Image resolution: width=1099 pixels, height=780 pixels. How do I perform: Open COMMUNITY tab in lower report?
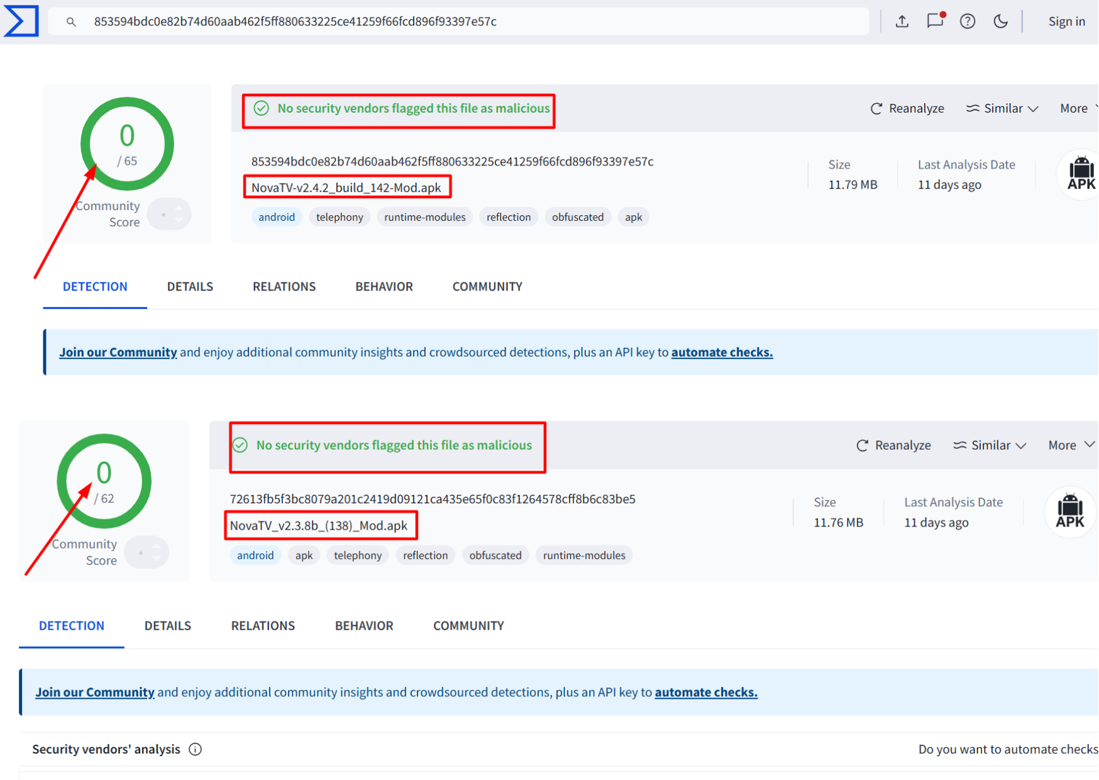click(x=468, y=626)
